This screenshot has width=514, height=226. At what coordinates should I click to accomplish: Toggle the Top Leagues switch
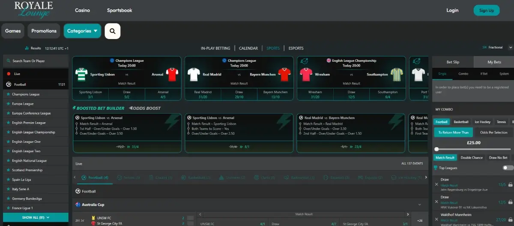coord(508,168)
